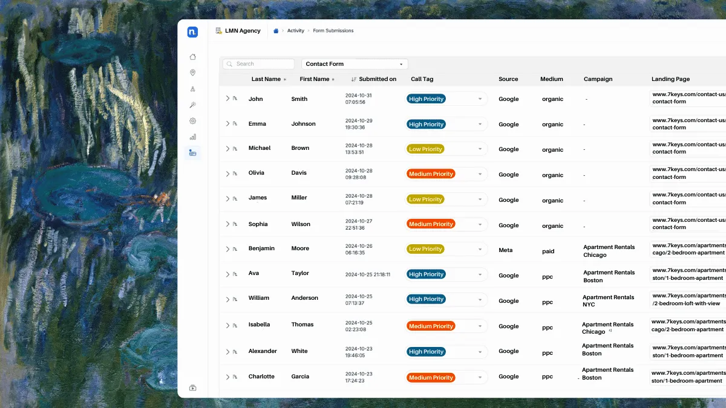
Task: Open the settings gear in the sidebar
Action: [x=192, y=121]
